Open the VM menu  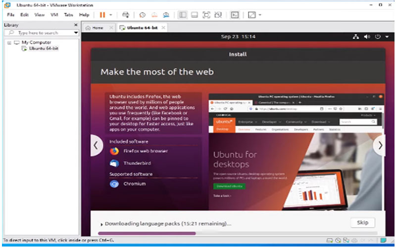coord(54,15)
